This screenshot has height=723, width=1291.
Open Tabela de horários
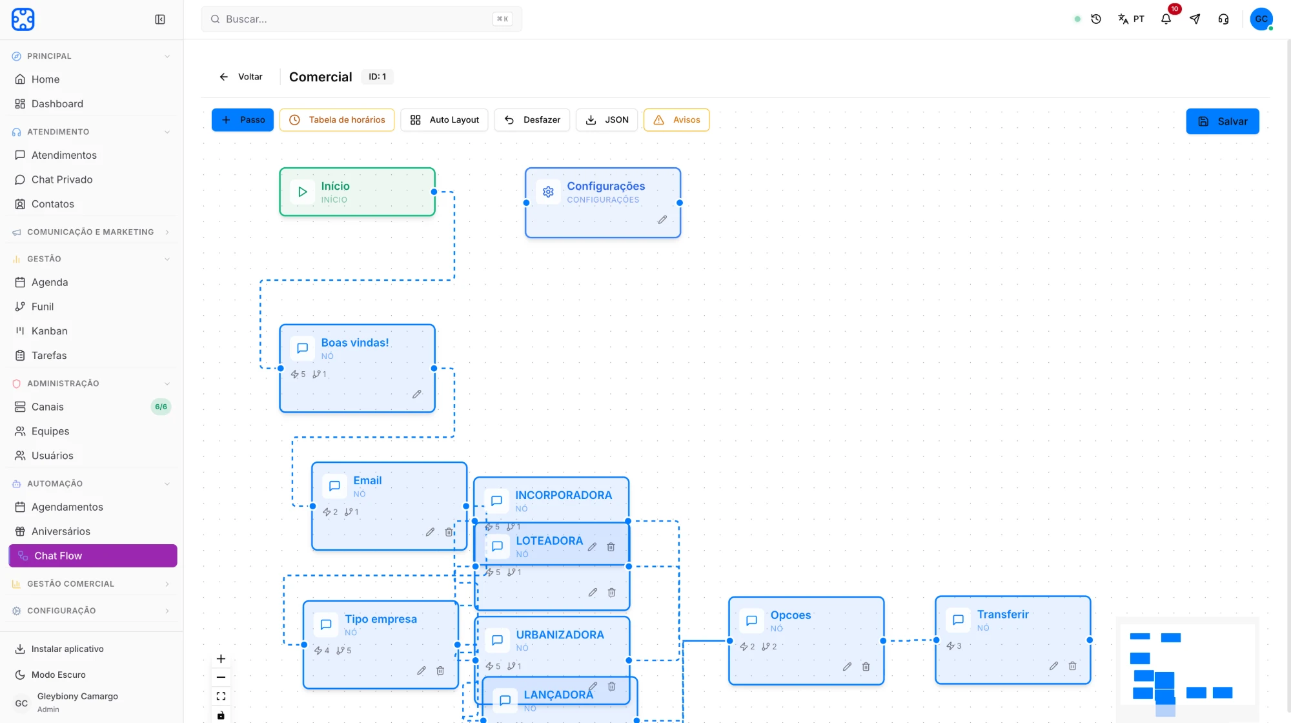pos(337,120)
